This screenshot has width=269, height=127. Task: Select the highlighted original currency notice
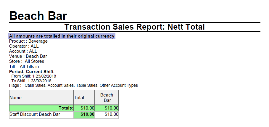(x=62, y=36)
